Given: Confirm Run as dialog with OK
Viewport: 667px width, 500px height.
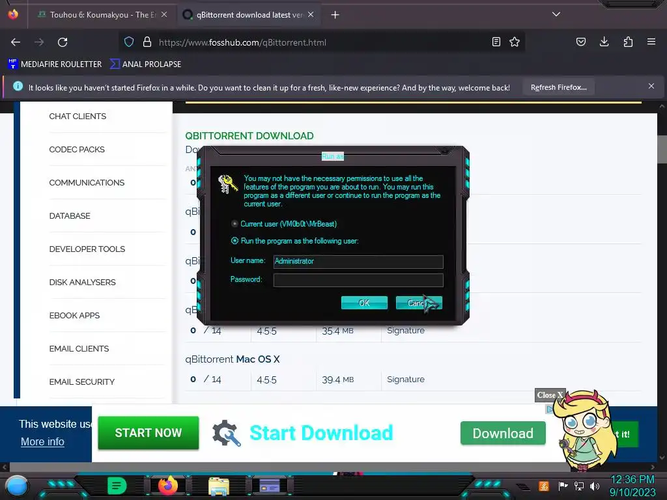Looking at the screenshot, I should point(364,303).
